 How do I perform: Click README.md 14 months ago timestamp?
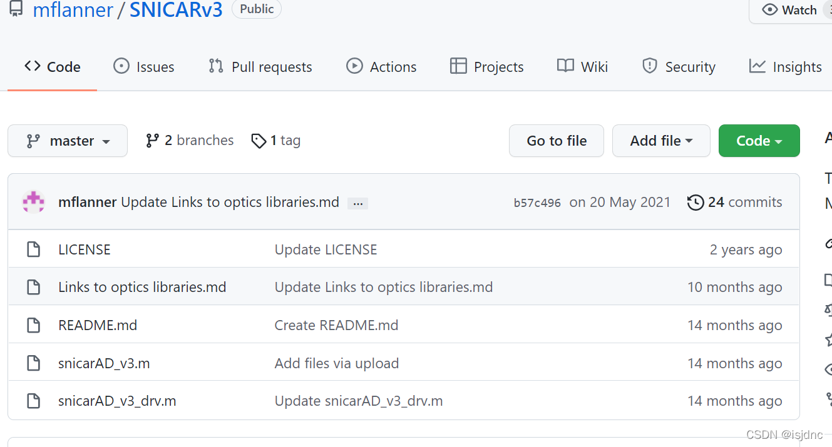coord(735,325)
